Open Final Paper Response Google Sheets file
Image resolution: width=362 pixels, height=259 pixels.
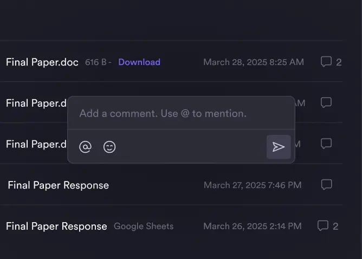(56, 226)
